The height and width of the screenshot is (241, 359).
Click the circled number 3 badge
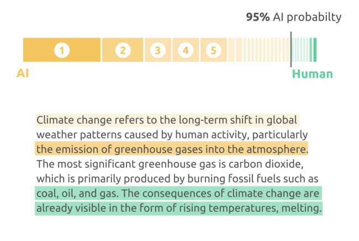[158, 50]
